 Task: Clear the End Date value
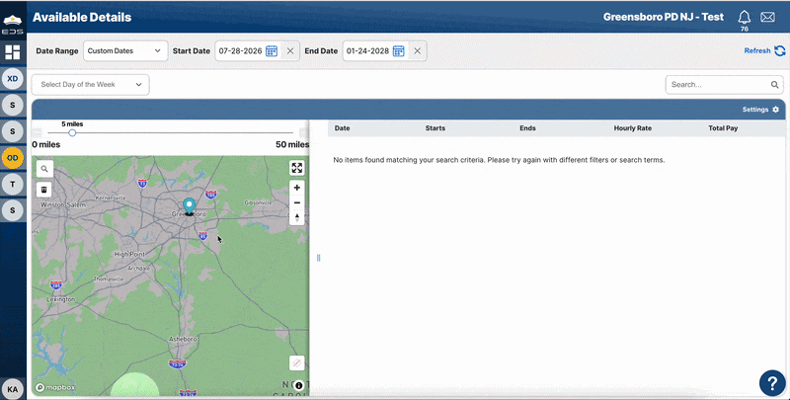pyautogui.click(x=417, y=51)
